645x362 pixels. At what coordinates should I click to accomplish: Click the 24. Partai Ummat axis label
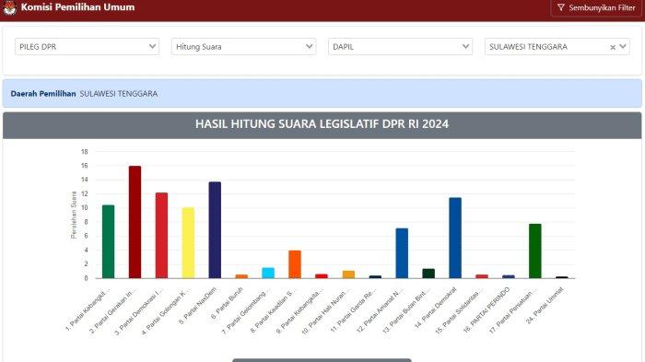point(545,305)
